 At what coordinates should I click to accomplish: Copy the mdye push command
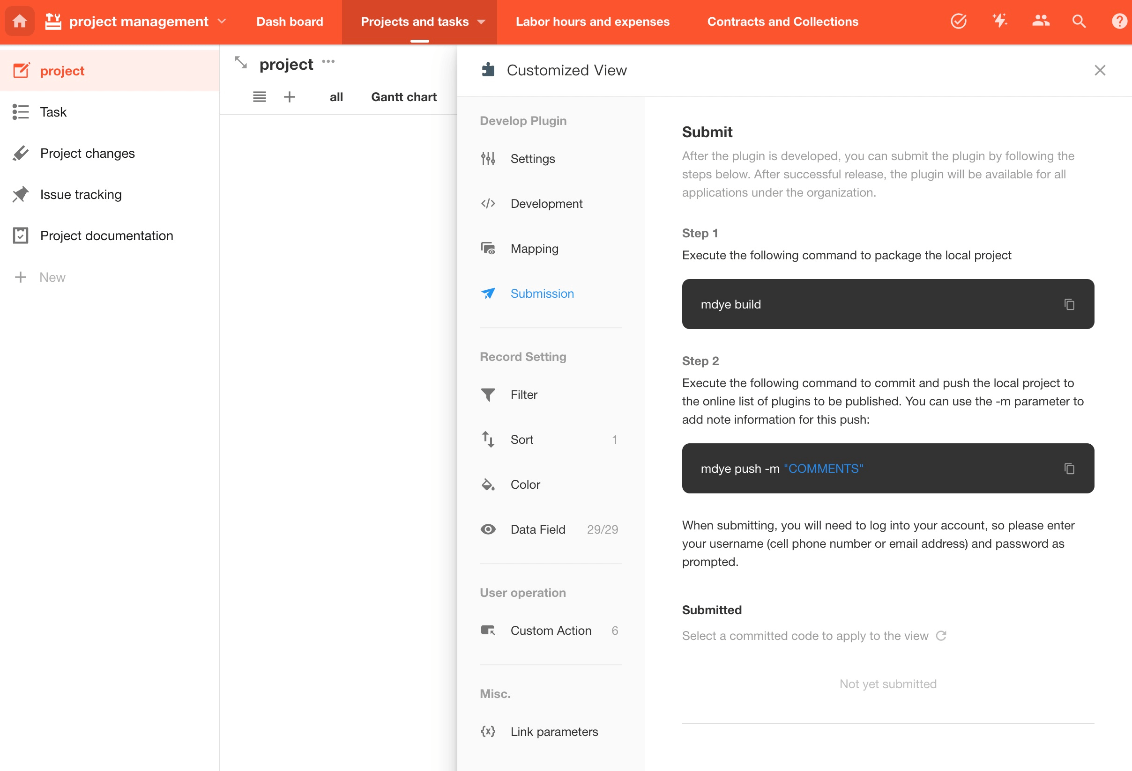1069,468
